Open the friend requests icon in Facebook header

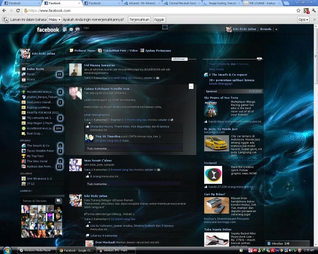pyautogui.click(x=65, y=29)
